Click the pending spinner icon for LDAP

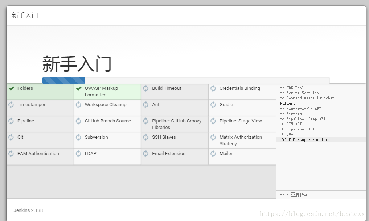pyautogui.click(x=79, y=154)
